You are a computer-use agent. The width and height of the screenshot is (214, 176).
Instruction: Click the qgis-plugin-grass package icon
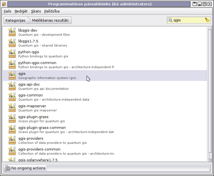point(12,118)
